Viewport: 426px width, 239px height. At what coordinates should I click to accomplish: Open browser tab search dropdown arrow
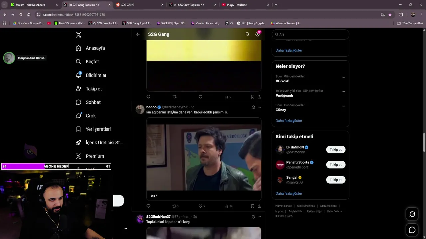[4, 5]
